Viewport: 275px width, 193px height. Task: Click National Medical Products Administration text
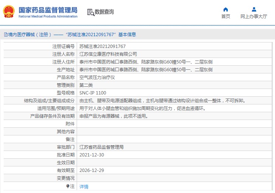point(48,16)
